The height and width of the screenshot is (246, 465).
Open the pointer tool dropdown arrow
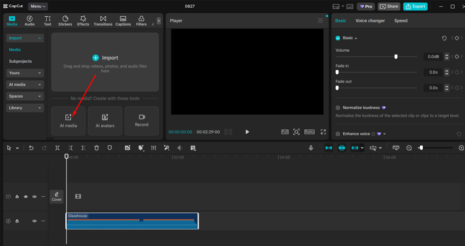click(x=17, y=148)
